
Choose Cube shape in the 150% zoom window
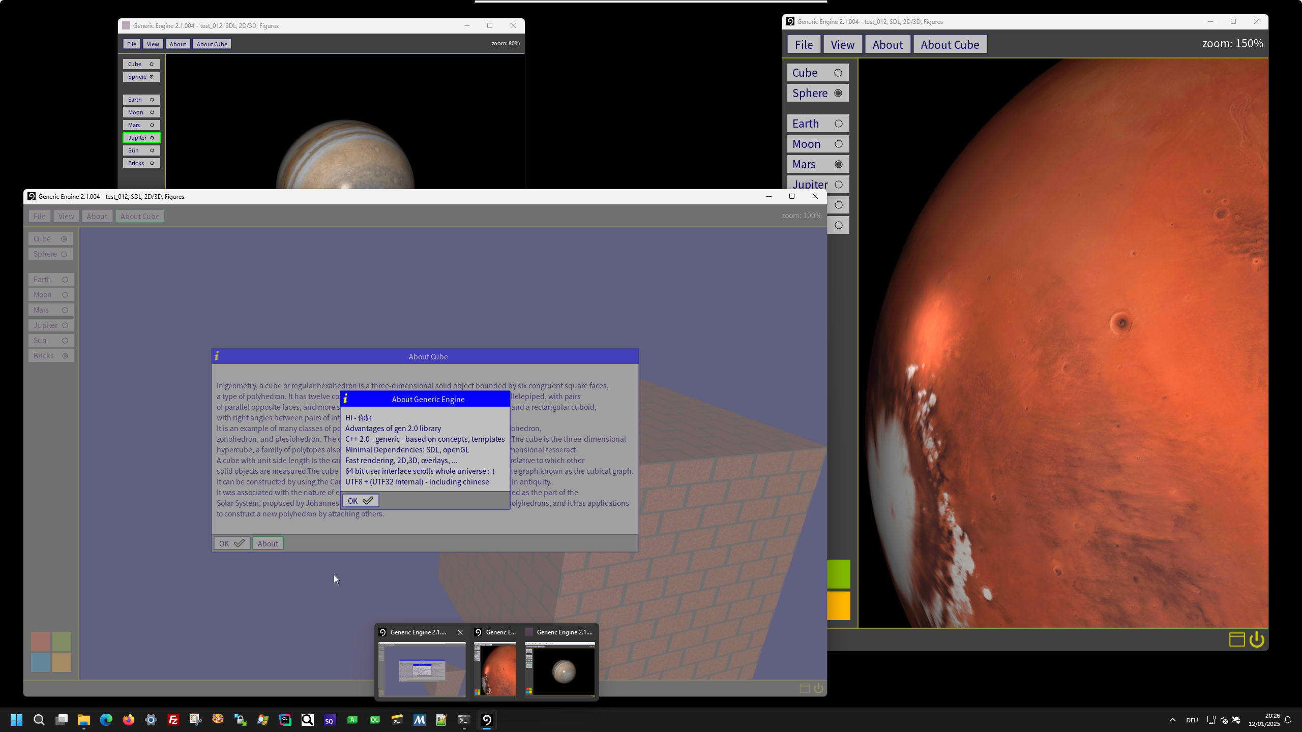(817, 73)
